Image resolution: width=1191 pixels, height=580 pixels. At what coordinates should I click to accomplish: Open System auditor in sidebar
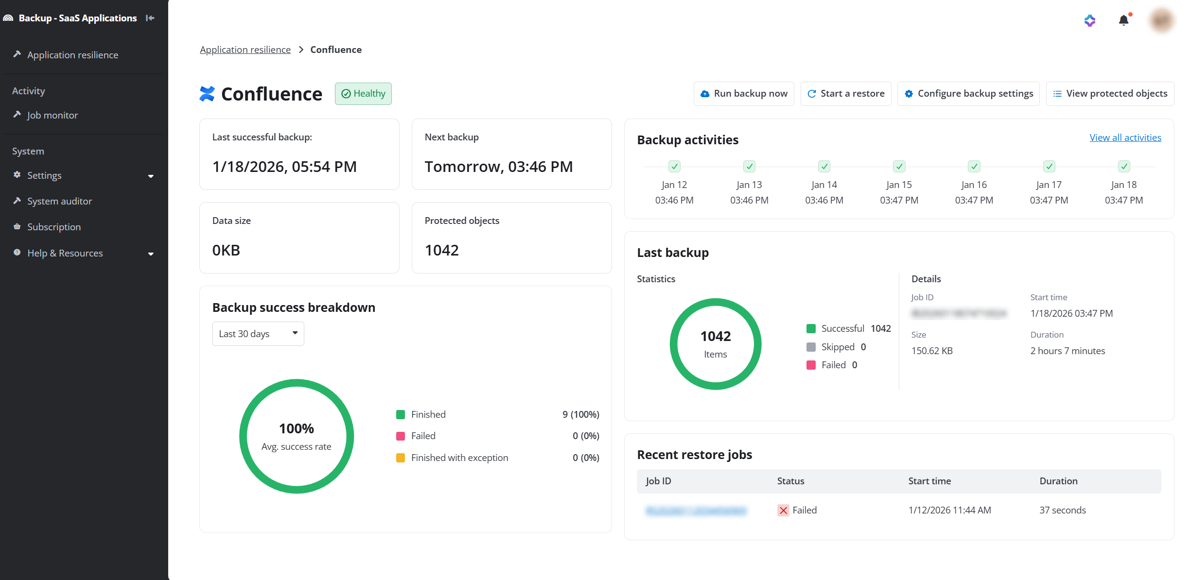(59, 201)
